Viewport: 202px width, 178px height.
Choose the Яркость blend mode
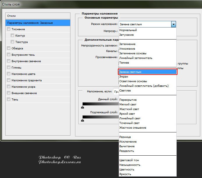coord(125,174)
